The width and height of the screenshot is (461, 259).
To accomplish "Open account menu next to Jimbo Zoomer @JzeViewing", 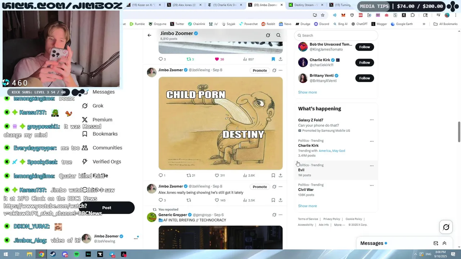I will tap(136, 238).
